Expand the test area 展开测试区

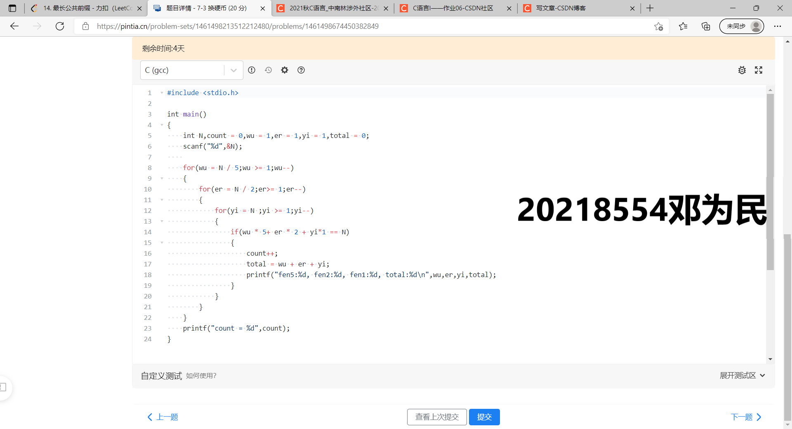coord(742,375)
